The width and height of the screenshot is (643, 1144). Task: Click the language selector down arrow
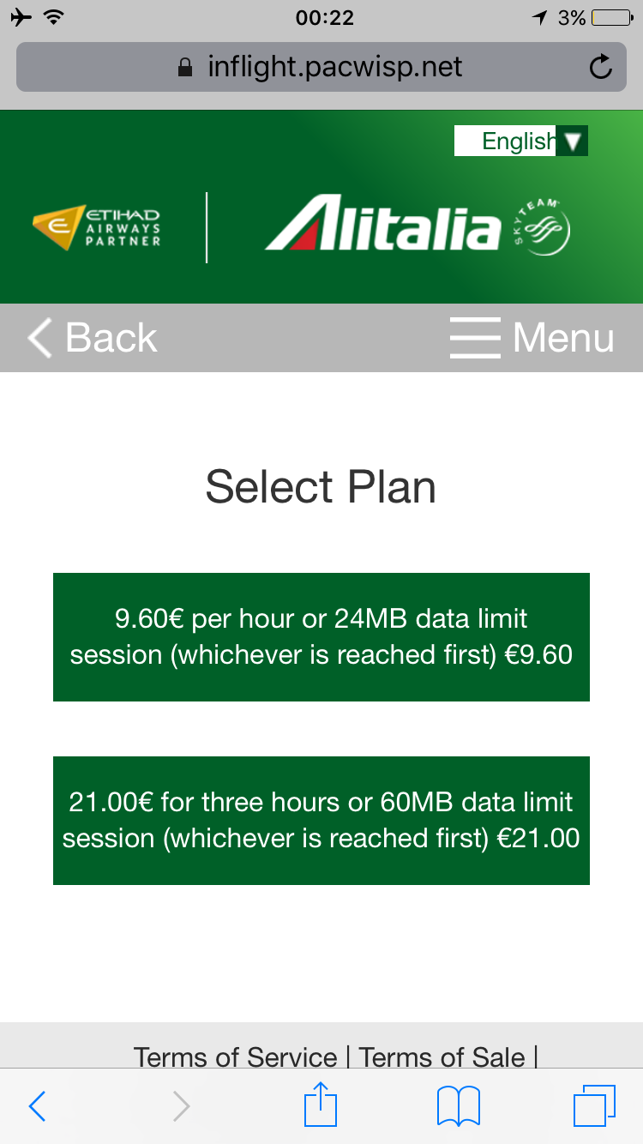click(573, 141)
